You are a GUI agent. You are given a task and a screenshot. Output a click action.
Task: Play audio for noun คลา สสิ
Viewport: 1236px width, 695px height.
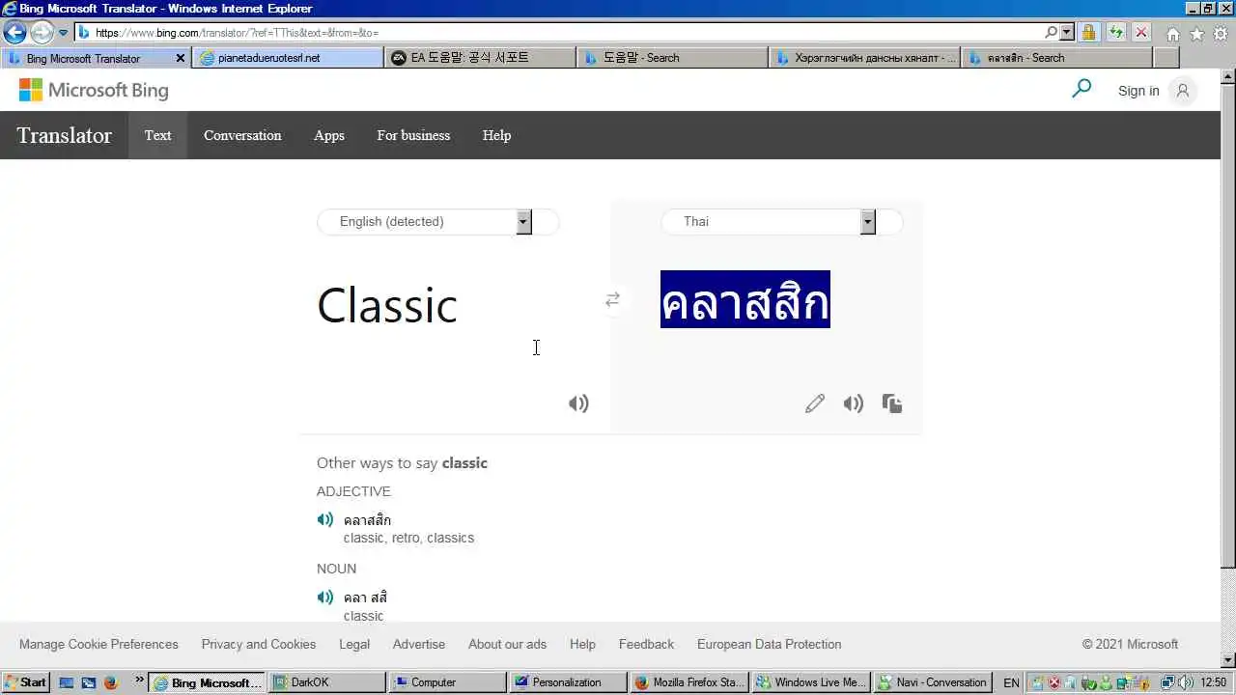click(325, 597)
